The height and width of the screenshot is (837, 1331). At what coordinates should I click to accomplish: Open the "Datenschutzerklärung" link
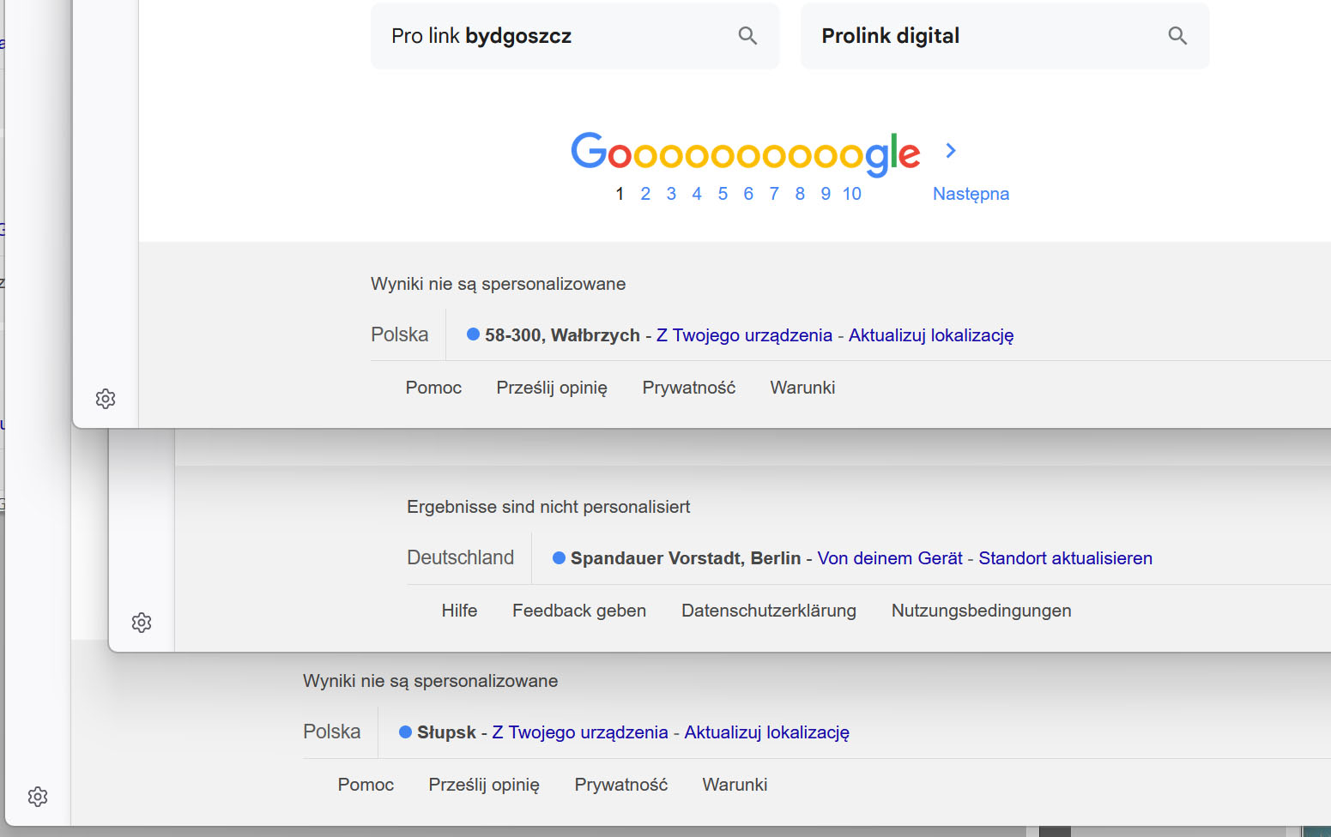[768, 611]
